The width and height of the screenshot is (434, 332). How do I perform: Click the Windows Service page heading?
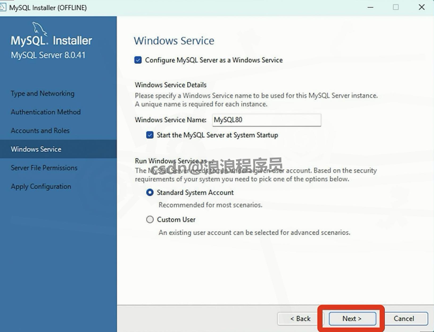(x=174, y=41)
